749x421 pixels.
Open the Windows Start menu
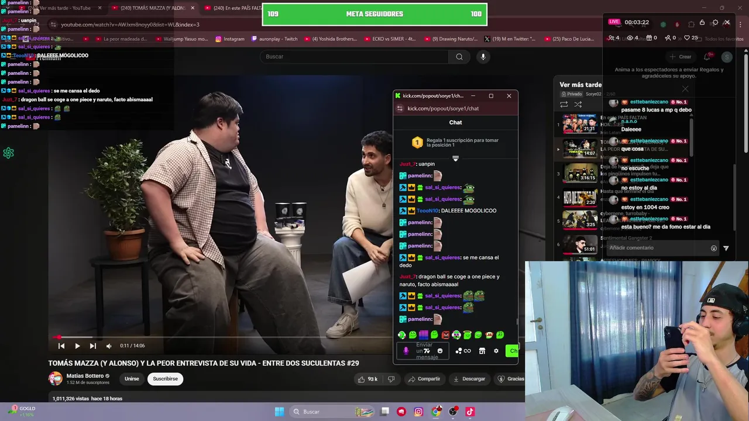pyautogui.click(x=279, y=412)
